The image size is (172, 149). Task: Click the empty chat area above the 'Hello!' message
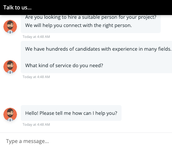[x=86, y=92]
